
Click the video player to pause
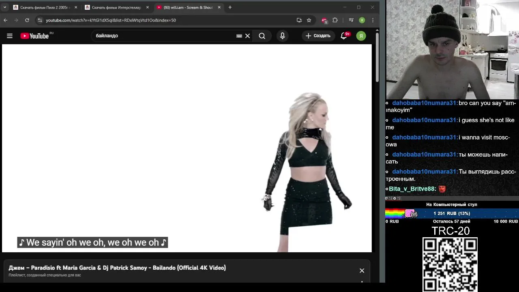187,148
